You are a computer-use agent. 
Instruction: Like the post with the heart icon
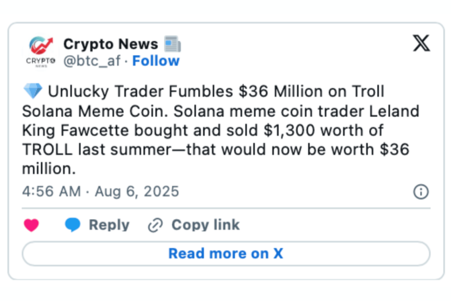[31, 225]
